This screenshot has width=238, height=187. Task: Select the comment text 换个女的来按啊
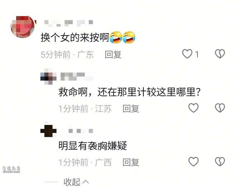pyautogui.click(x=75, y=37)
